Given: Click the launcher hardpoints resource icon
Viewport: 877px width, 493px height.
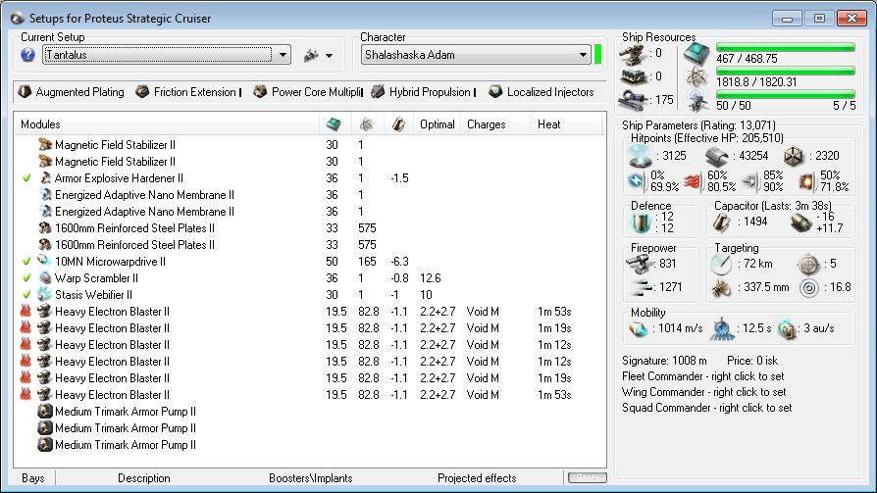Looking at the screenshot, I should pyautogui.click(x=634, y=76).
